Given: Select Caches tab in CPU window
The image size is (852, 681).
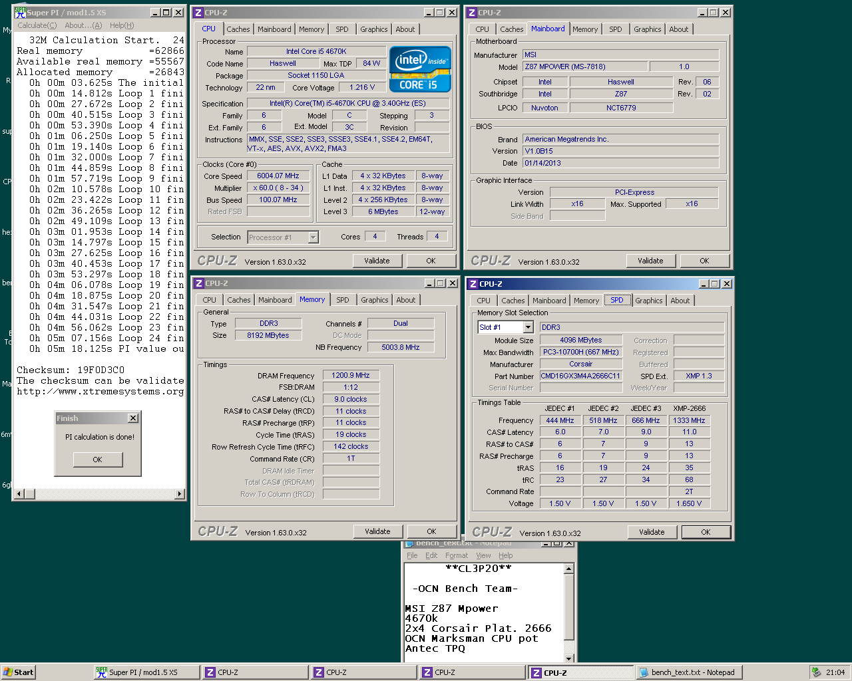Looking at the screenshot, I should (x=238, y=29).
